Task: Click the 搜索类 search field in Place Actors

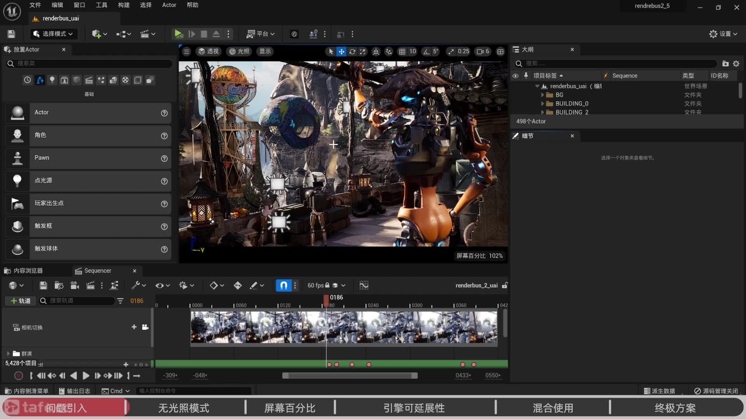Action: (x=89, y=63)
